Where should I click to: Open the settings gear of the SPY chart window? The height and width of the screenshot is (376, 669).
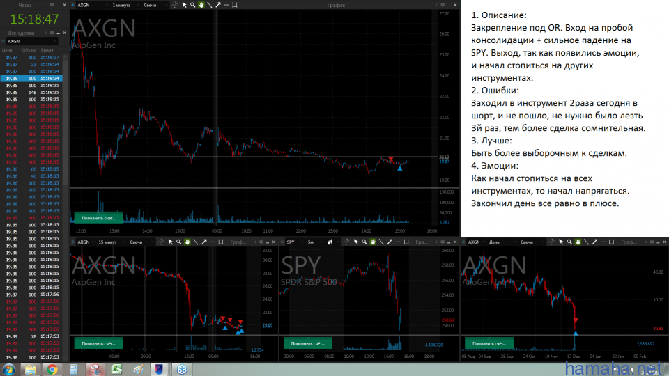pyautogui.click(x=443, y=242)
